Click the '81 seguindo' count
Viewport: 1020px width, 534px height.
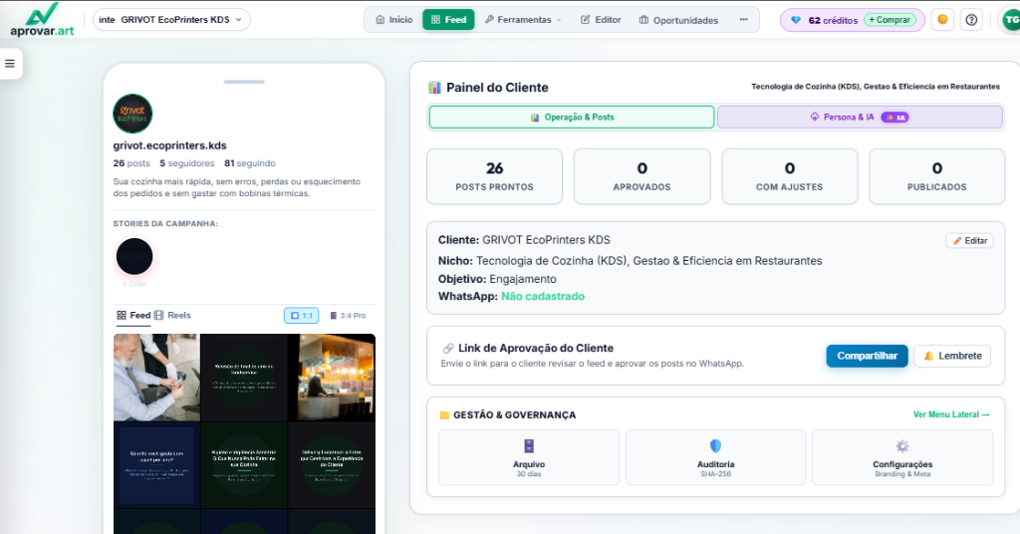[250, 163]
